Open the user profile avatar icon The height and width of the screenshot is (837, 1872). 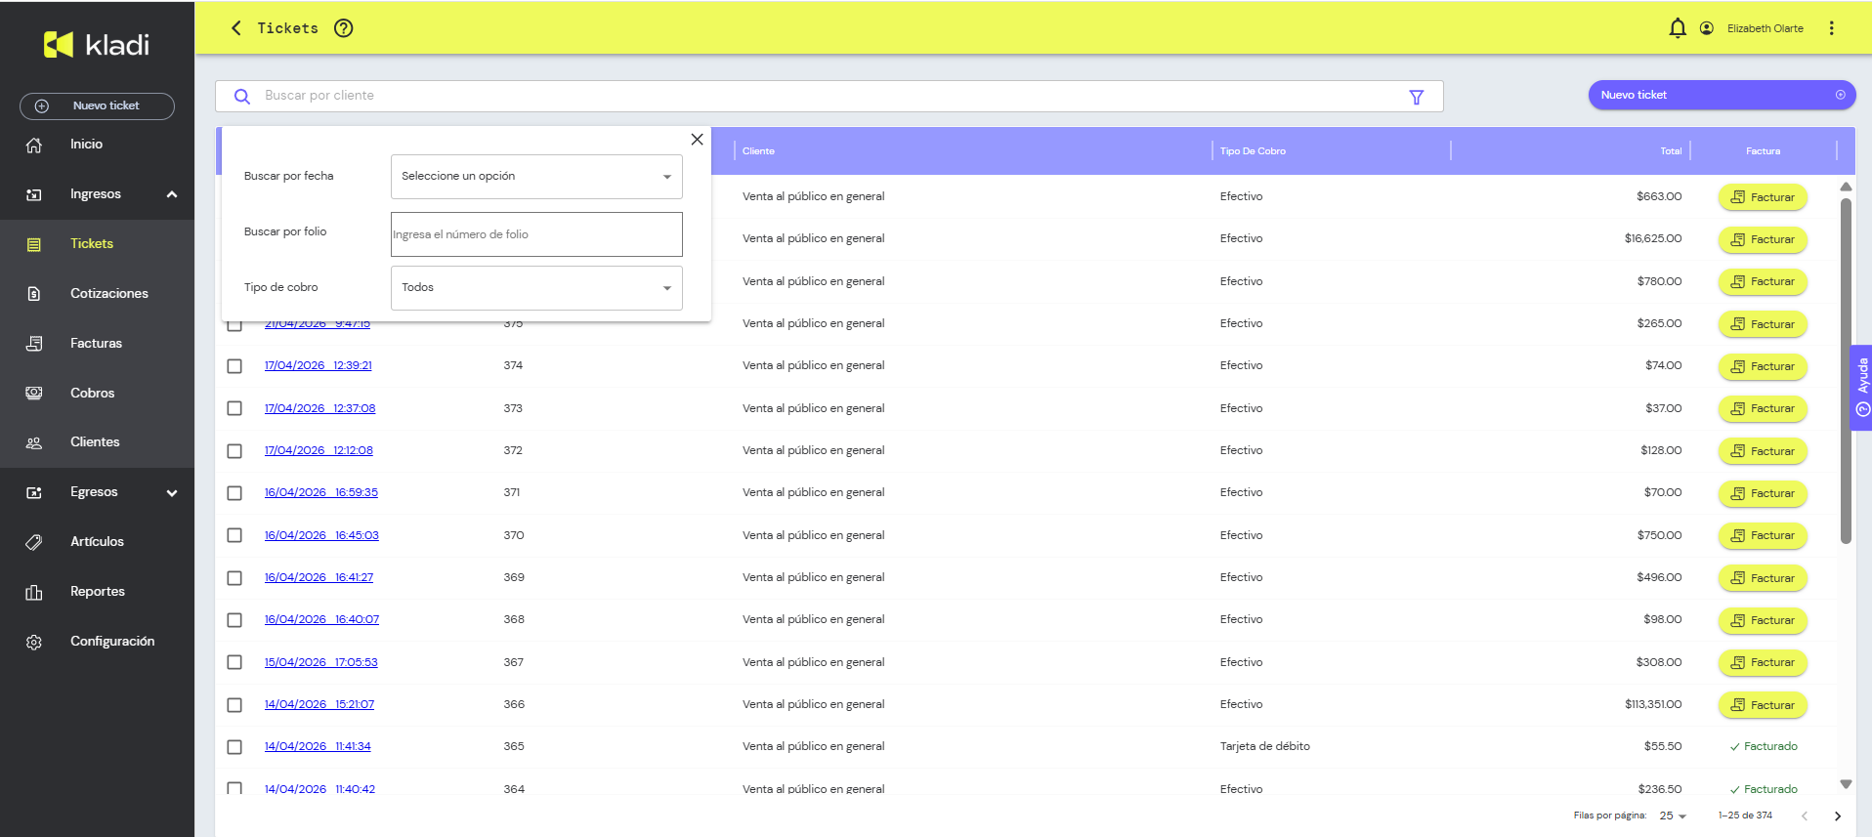tap(1707, 28)
